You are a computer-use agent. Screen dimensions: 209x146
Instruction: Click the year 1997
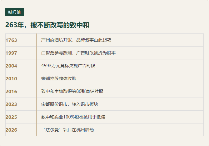pos(11,53)
